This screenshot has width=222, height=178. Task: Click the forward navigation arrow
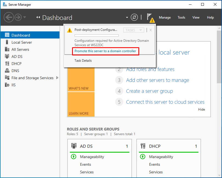click(x=18, y=17)
